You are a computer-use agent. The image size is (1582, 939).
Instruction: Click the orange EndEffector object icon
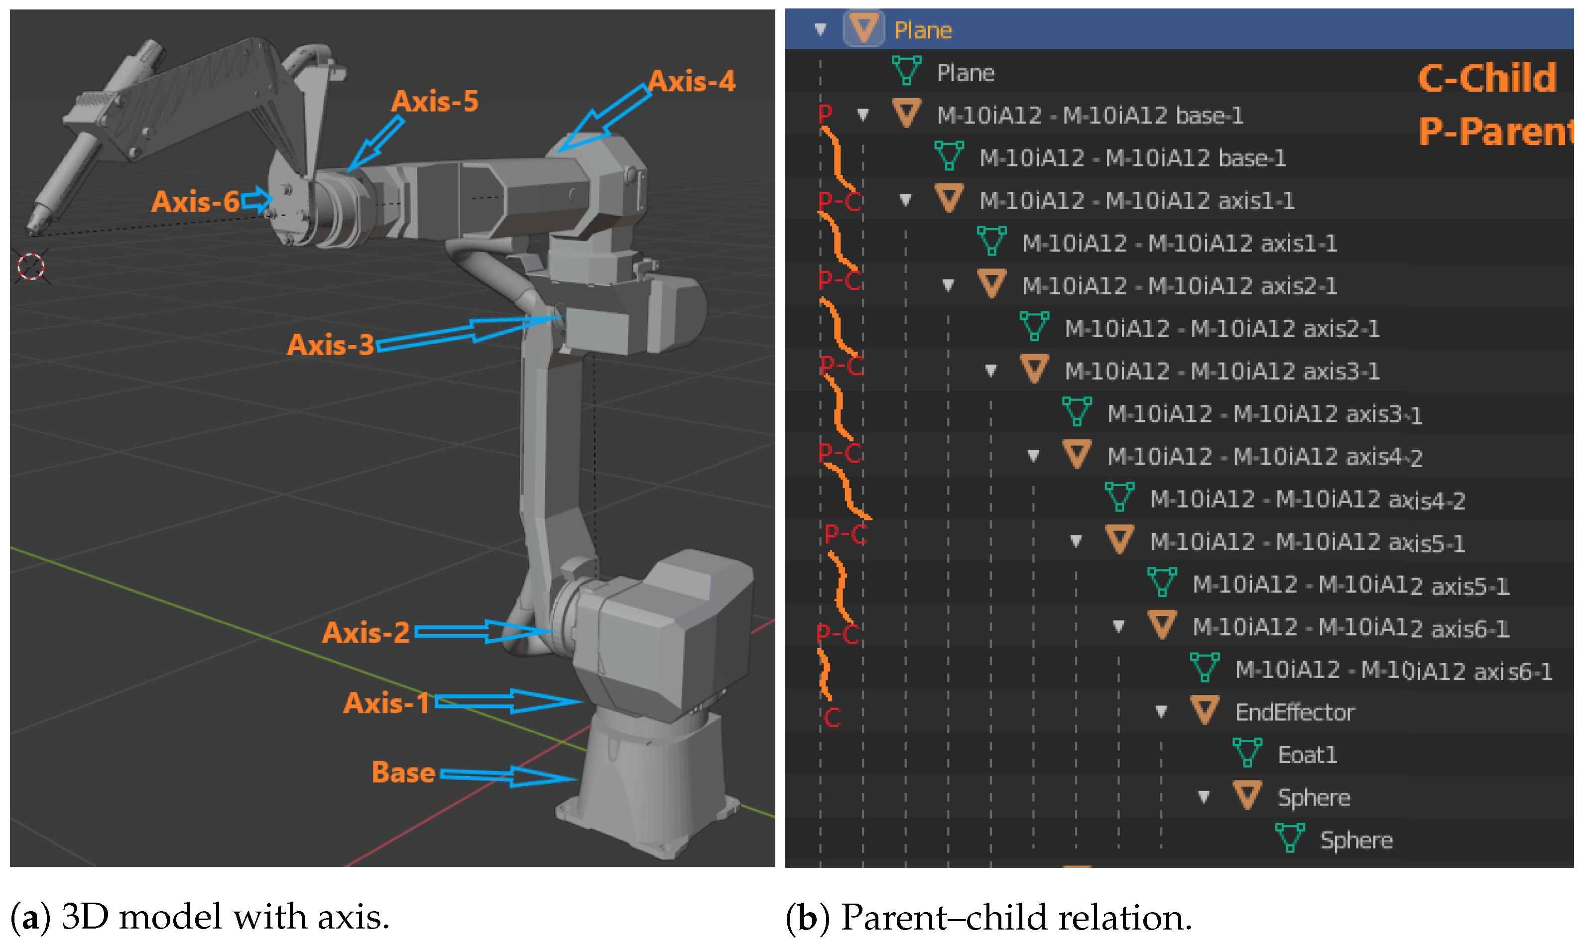(1205, 710)
